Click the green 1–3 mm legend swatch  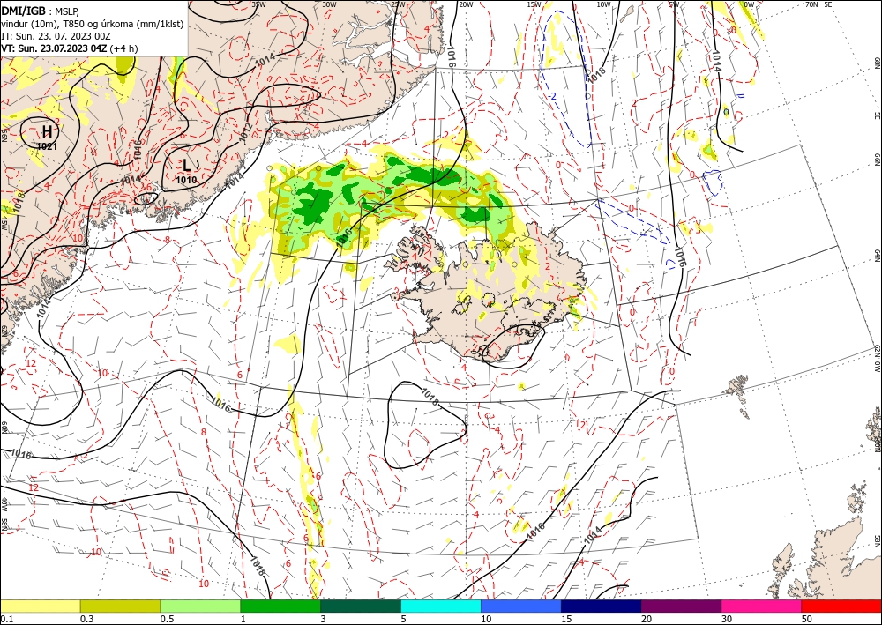pos(280,606)
